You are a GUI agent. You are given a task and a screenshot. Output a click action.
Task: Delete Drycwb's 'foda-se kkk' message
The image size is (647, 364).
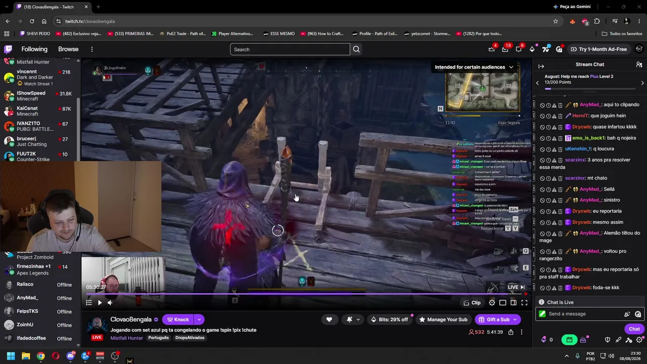tap(561, 288)
